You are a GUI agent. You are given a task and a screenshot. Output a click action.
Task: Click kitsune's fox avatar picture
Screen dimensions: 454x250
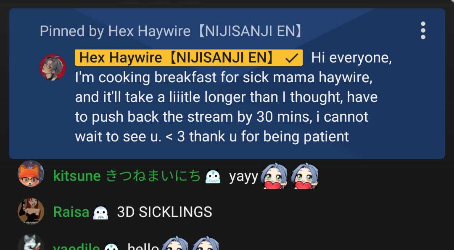click(31, 173)
